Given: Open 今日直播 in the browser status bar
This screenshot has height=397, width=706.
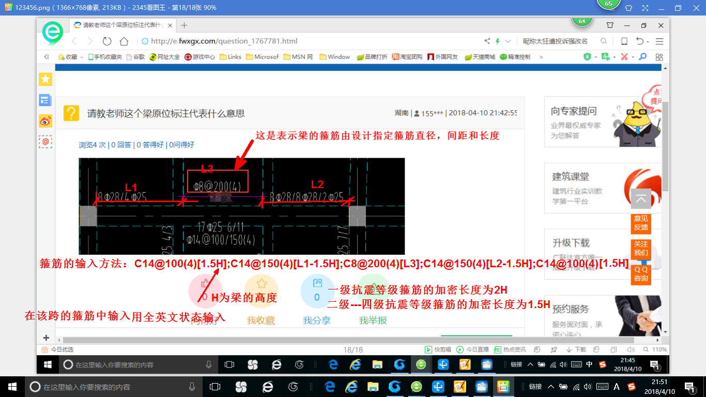Looking at the screenshot, I should (473, 349).
